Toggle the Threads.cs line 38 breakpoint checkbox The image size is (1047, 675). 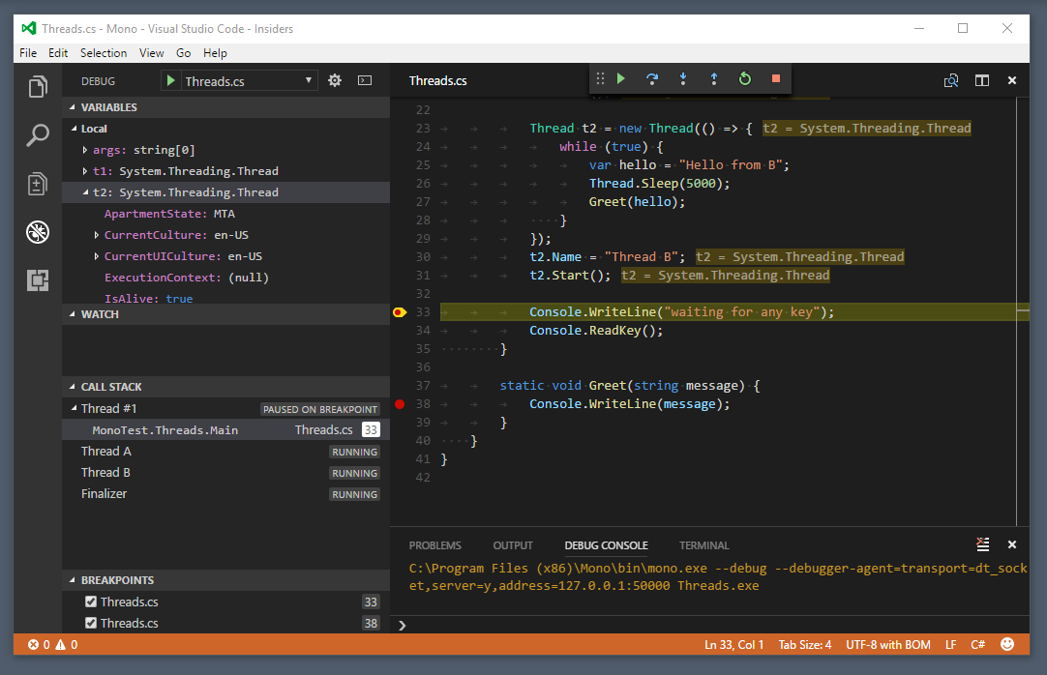91,623
